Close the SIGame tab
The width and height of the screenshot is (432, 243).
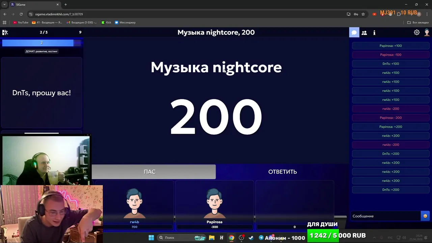(57, 4)
